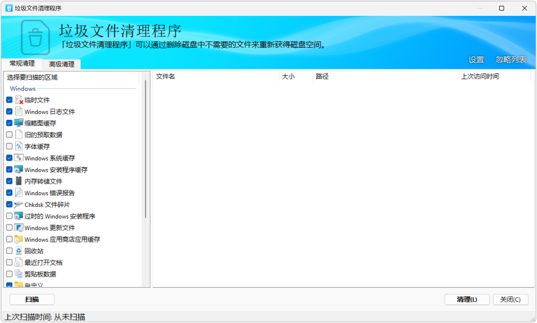
Task: Click the 旧的预取数据 blank page icon
Action: tap(19, 134)
